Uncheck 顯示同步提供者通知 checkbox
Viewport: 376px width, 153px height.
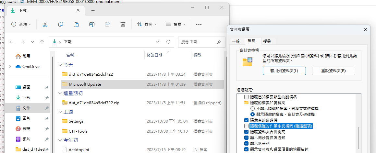tap(246, 138)
